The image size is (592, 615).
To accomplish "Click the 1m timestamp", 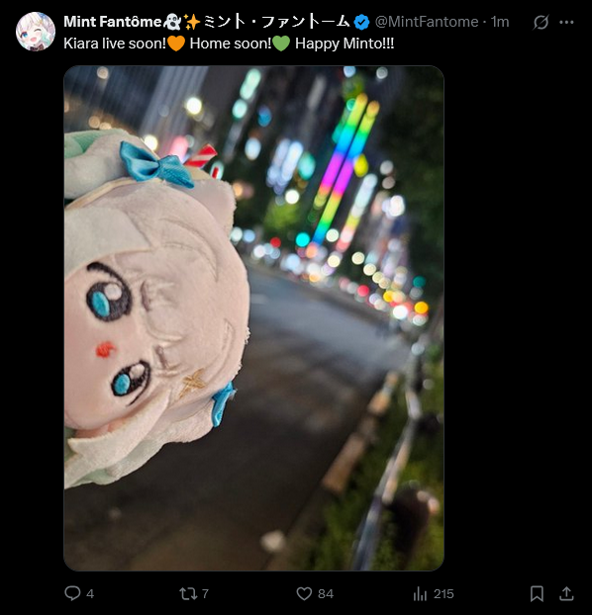I will coord(500,22).
